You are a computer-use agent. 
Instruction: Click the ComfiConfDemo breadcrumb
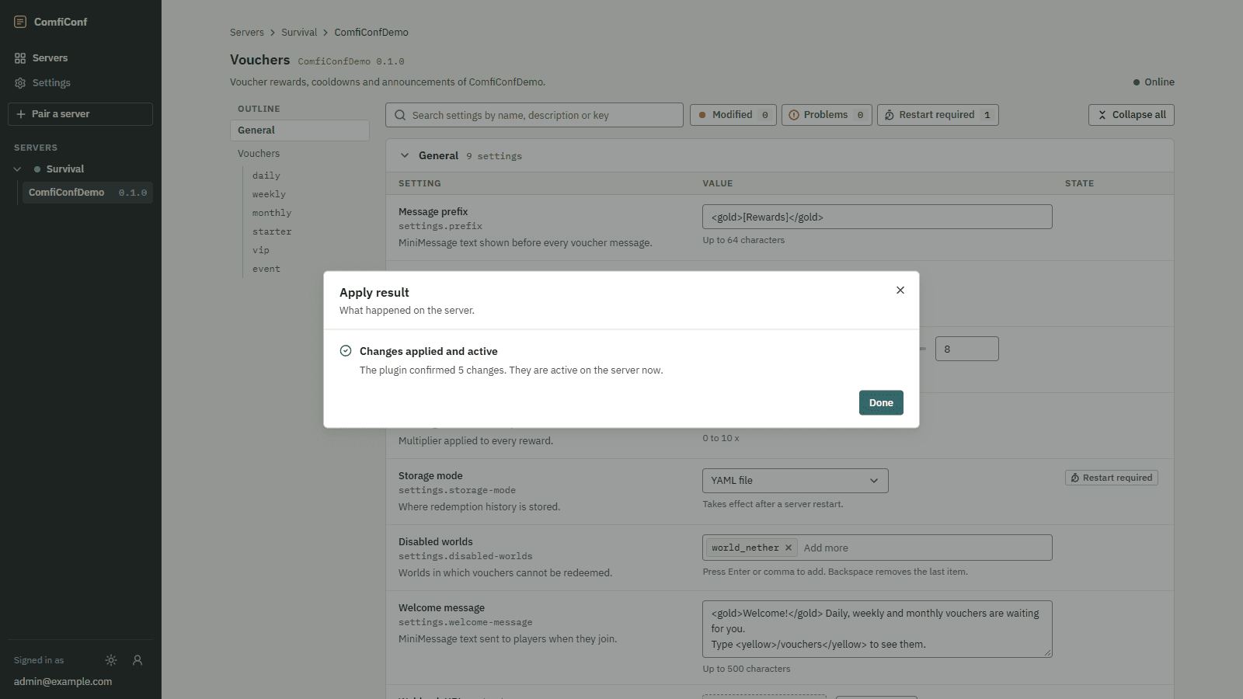[x=371, y=33]
